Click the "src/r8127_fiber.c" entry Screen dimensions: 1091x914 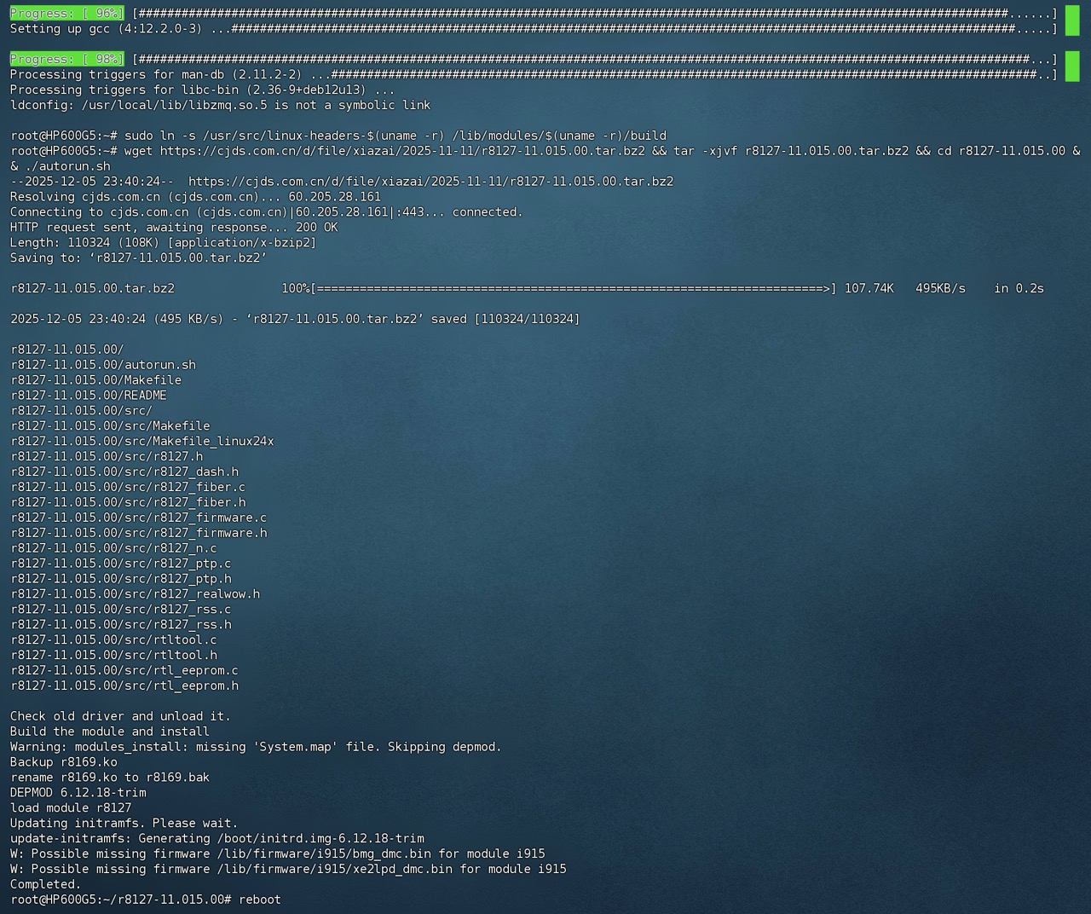point(128,488)
